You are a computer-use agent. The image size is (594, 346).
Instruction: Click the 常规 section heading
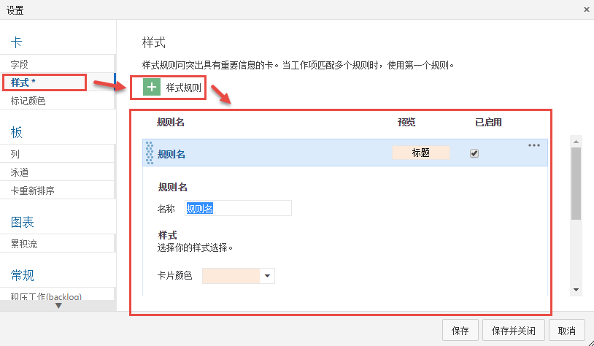23,275
